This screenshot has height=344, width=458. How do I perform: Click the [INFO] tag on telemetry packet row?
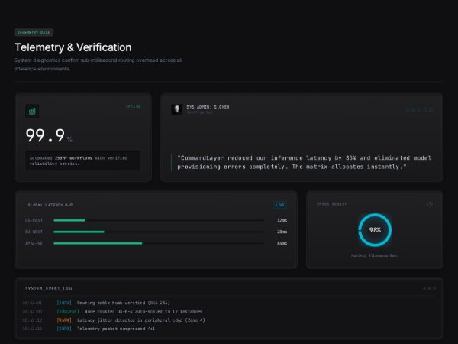coord(64,329)
